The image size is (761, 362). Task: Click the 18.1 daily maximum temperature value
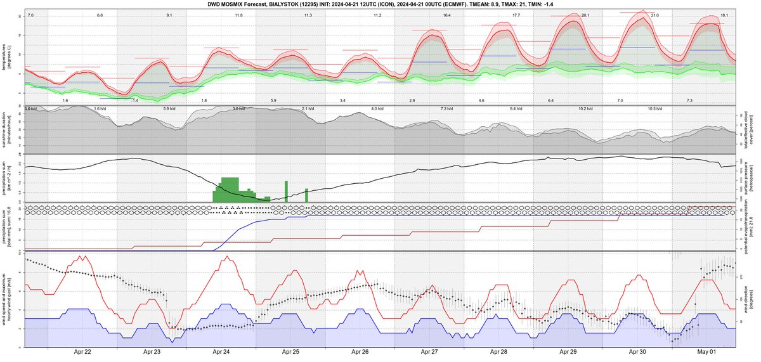pos(724,15)
